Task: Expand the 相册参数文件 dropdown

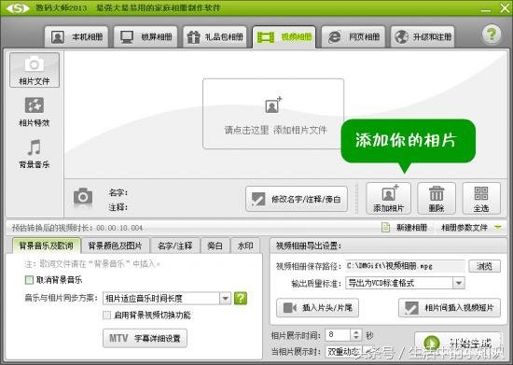Action: pyautogui.click(x=471, y=228)
